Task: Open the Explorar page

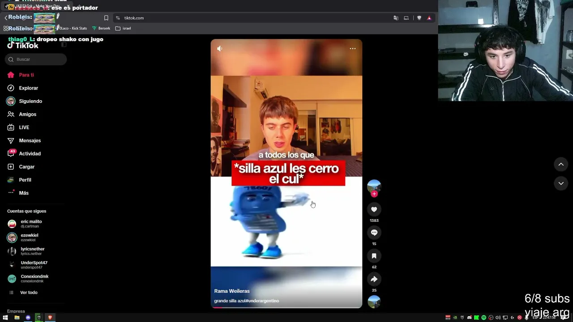Action: click(x=23, y=88)
